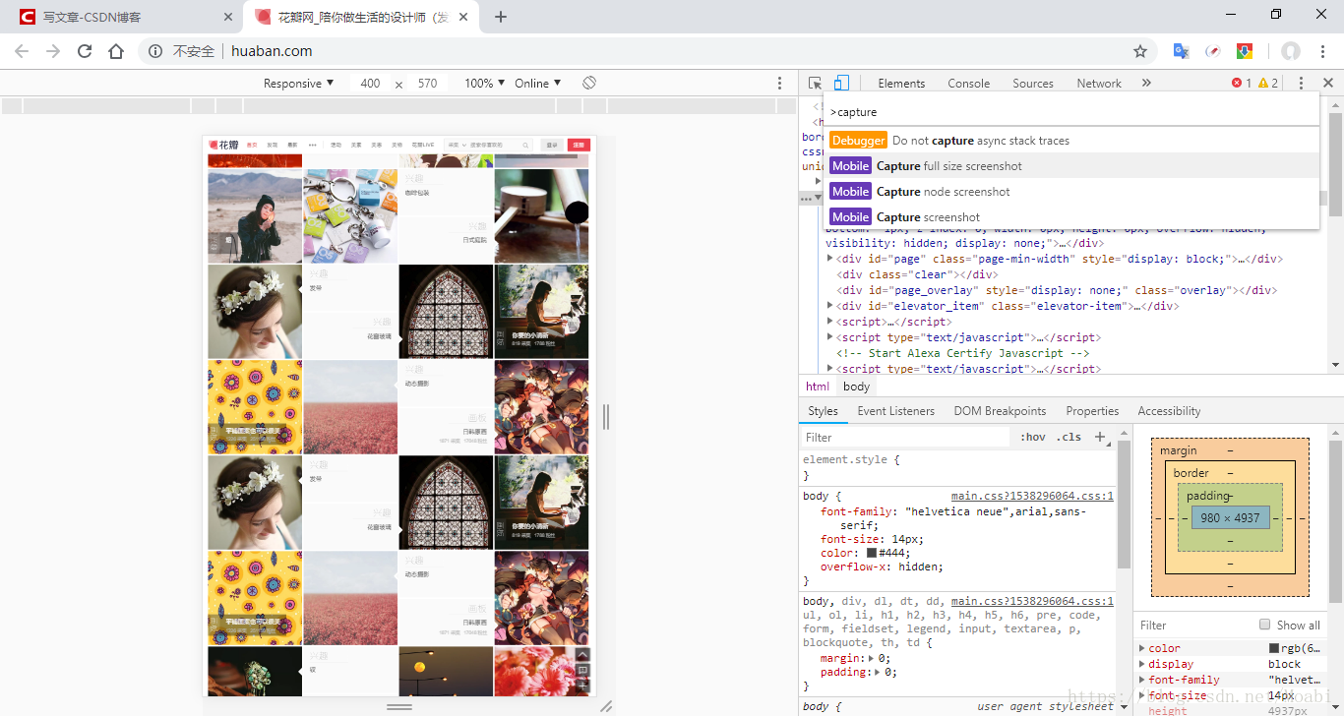This screenshot has width=1344, height=716.
Task: Toggle the device toolbar icon
Action: click(841, 84)
